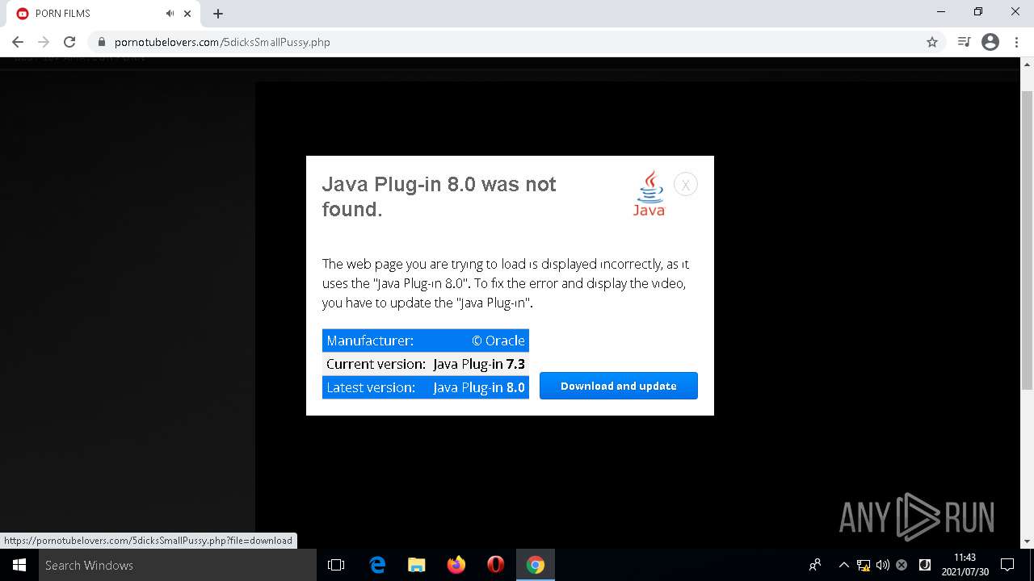
Task: Open the Chrome three-dot menu
Action: coord(1016,42)
